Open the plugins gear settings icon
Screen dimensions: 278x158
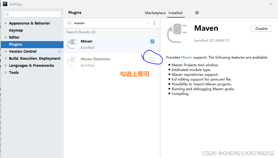197,13
